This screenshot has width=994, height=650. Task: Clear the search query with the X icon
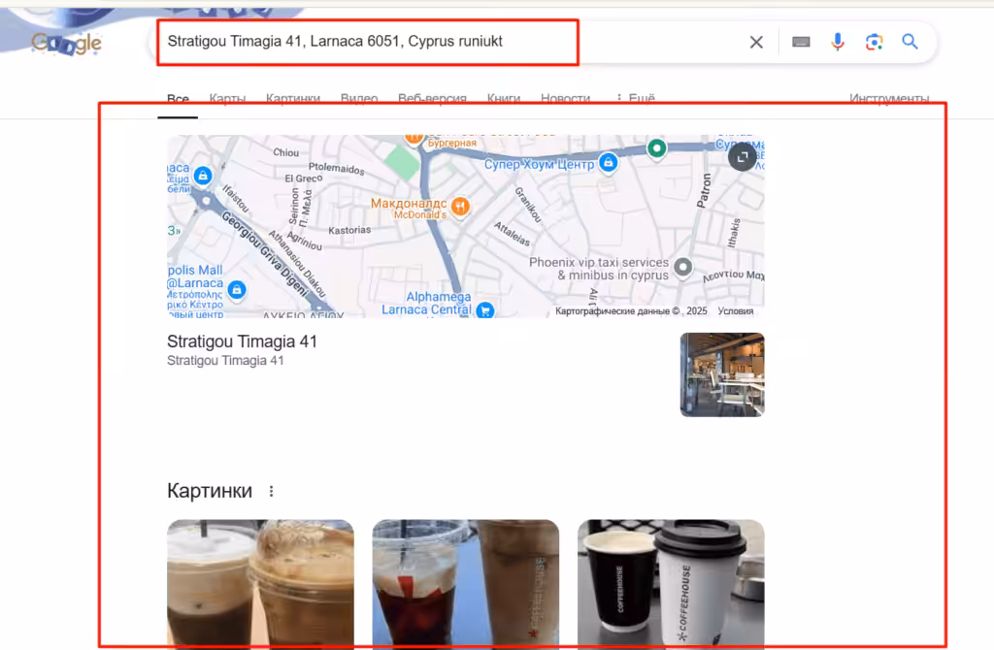click(x=755, y=43)
